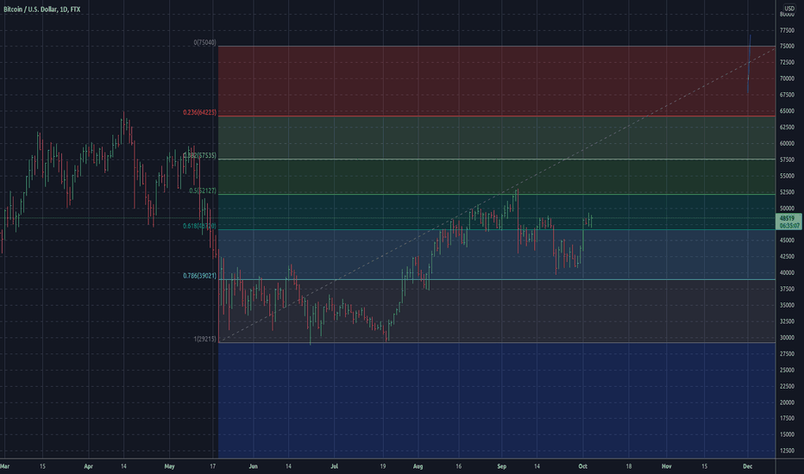The width and height of the screenshot is (804, 474).
Task: Select the 0.786(39021) Fibonacci level label
Action: pos(200,276)
